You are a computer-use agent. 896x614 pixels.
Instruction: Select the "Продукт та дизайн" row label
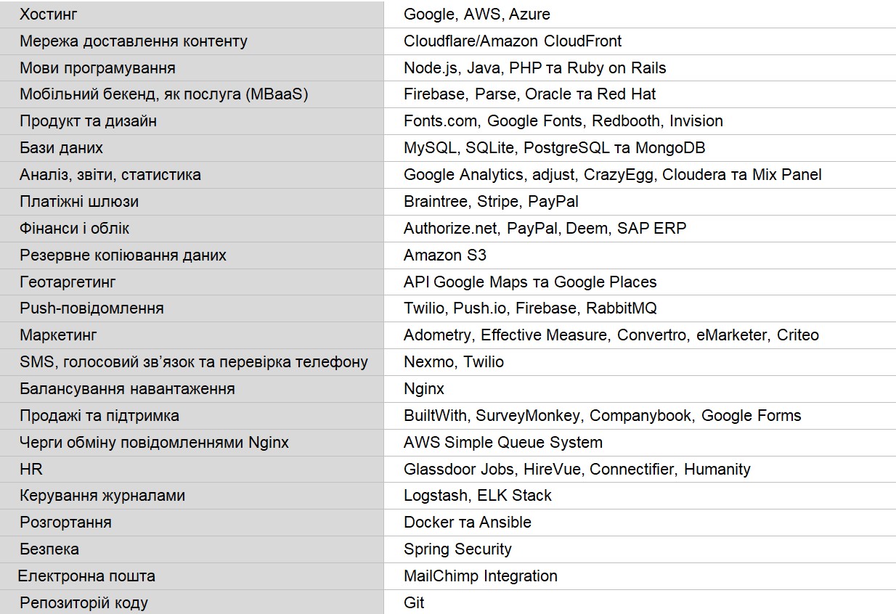click(x=88, y=121)
